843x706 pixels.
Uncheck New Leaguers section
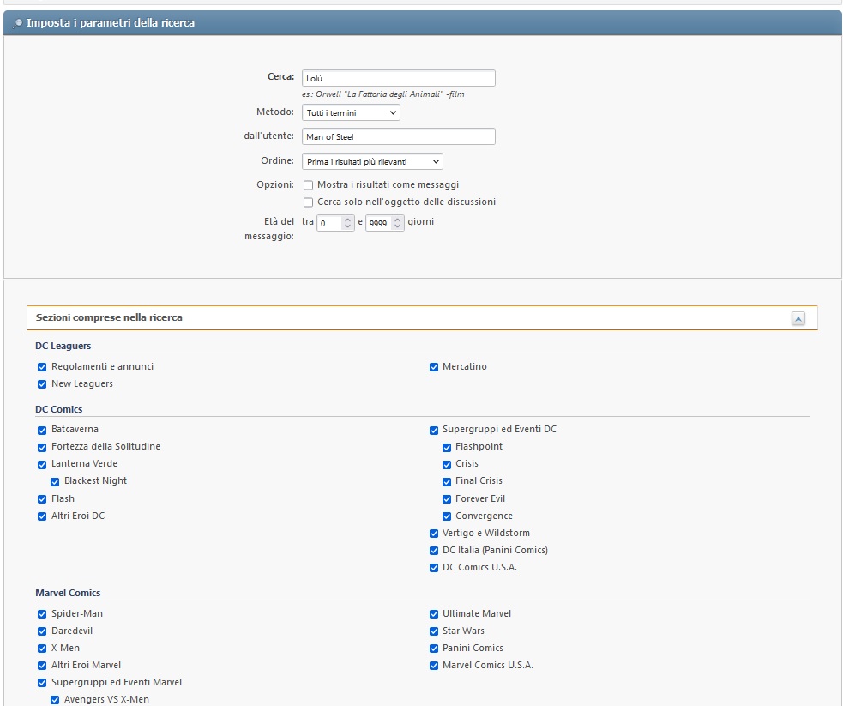pyautogui.click(x=42, y=384)
